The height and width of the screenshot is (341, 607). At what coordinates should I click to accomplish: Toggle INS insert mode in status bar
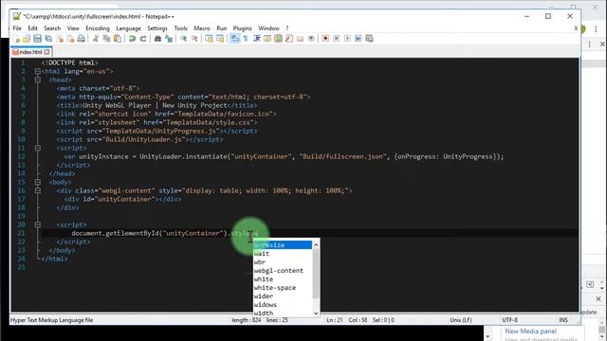[x=563, y=320]
